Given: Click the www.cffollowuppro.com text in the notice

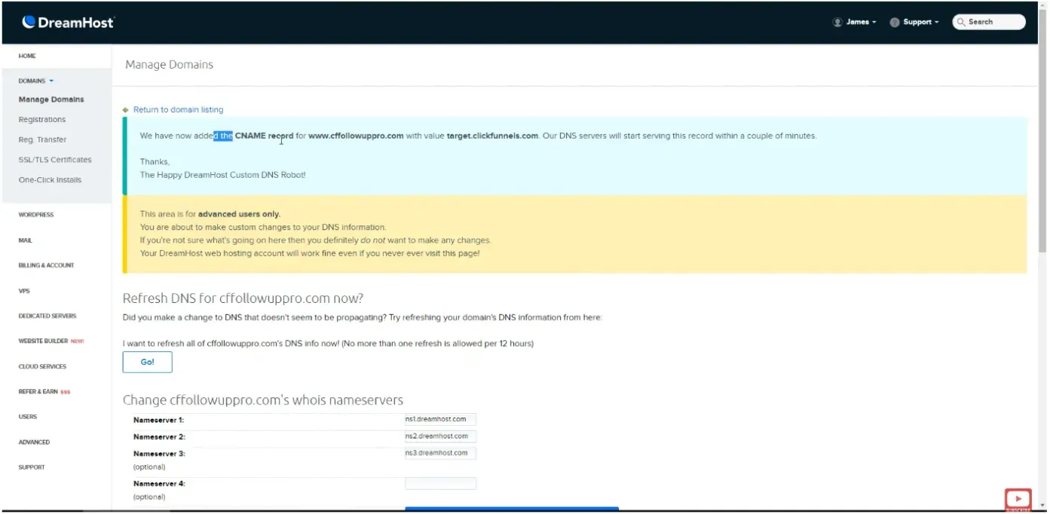Looking at the screenshot, I should click(x=356, y=136).
